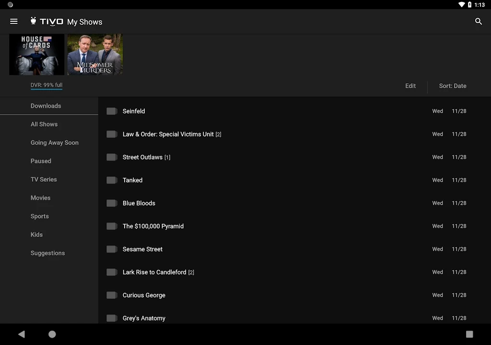
Task: Click the folder icon beside Seinfeld
Action: [112, 111]
